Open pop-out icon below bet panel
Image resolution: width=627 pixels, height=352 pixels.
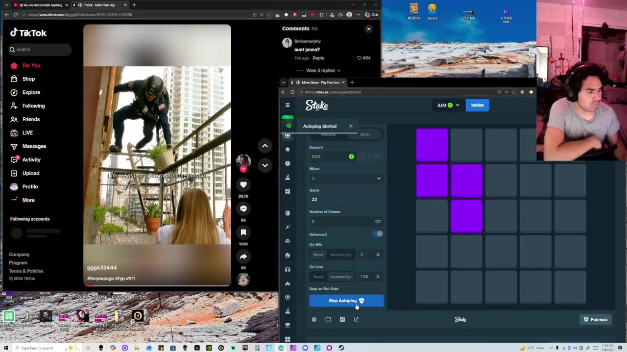click(356, 319)
